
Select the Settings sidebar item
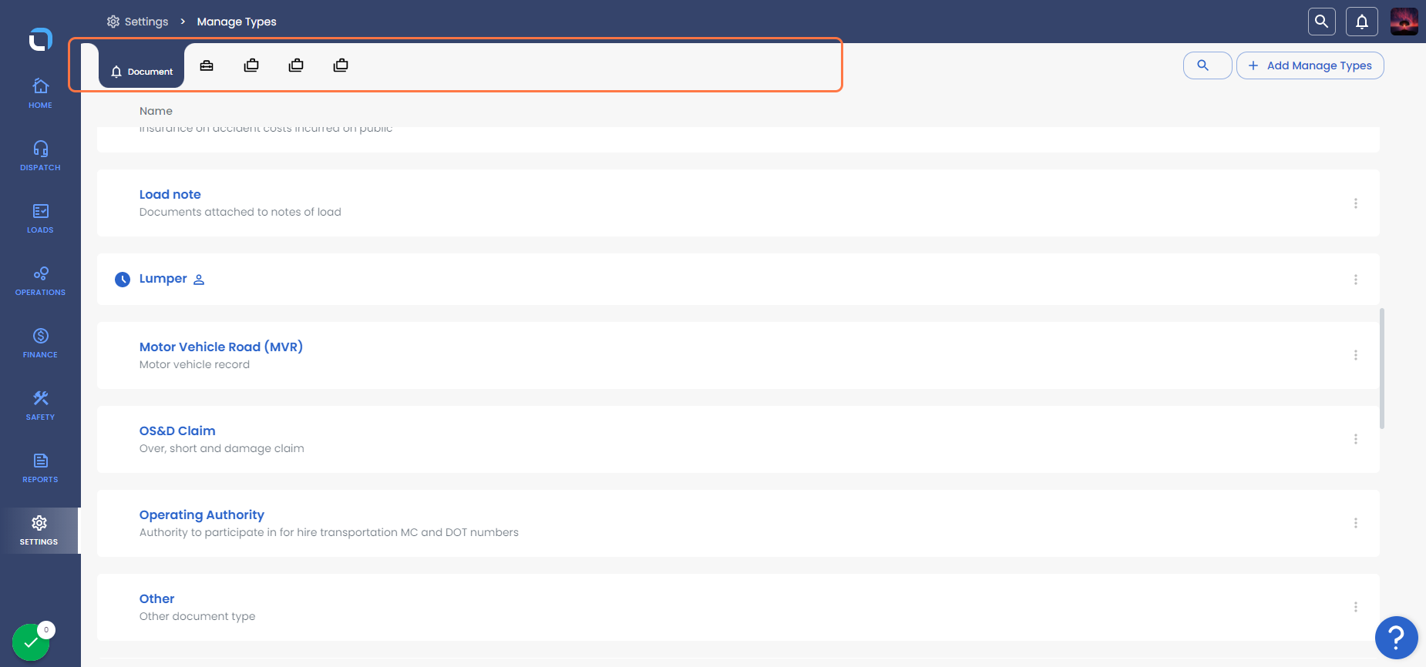pyautogui.click(x=39, y=531)
